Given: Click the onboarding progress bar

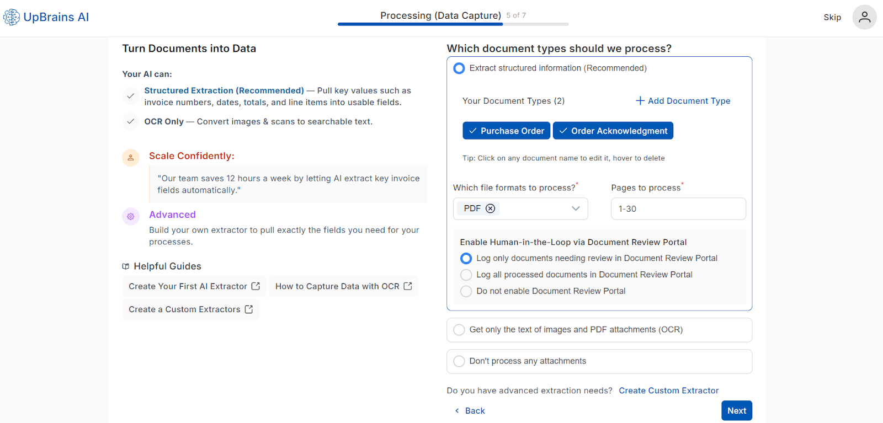Looking at the screenshot, I should (453, 24).
